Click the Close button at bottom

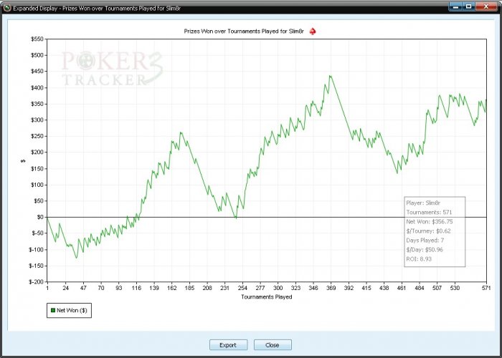pyautogui.click(x=273, y=345)
